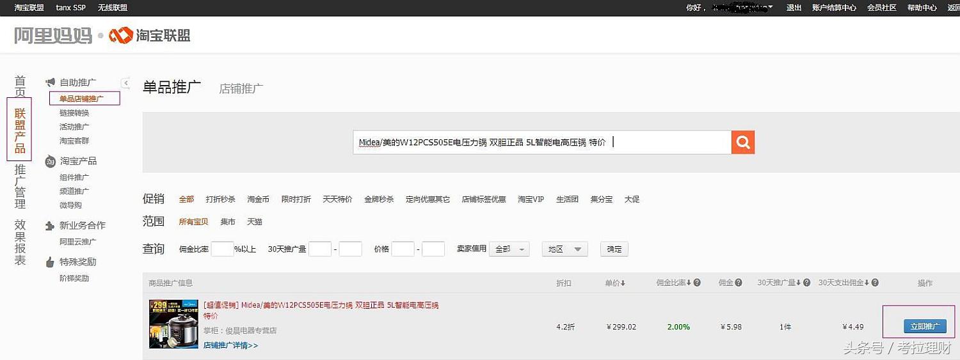Set range to 所有宝贝
The height and width of the screenshot is (360, 960).
coord(193,222)
